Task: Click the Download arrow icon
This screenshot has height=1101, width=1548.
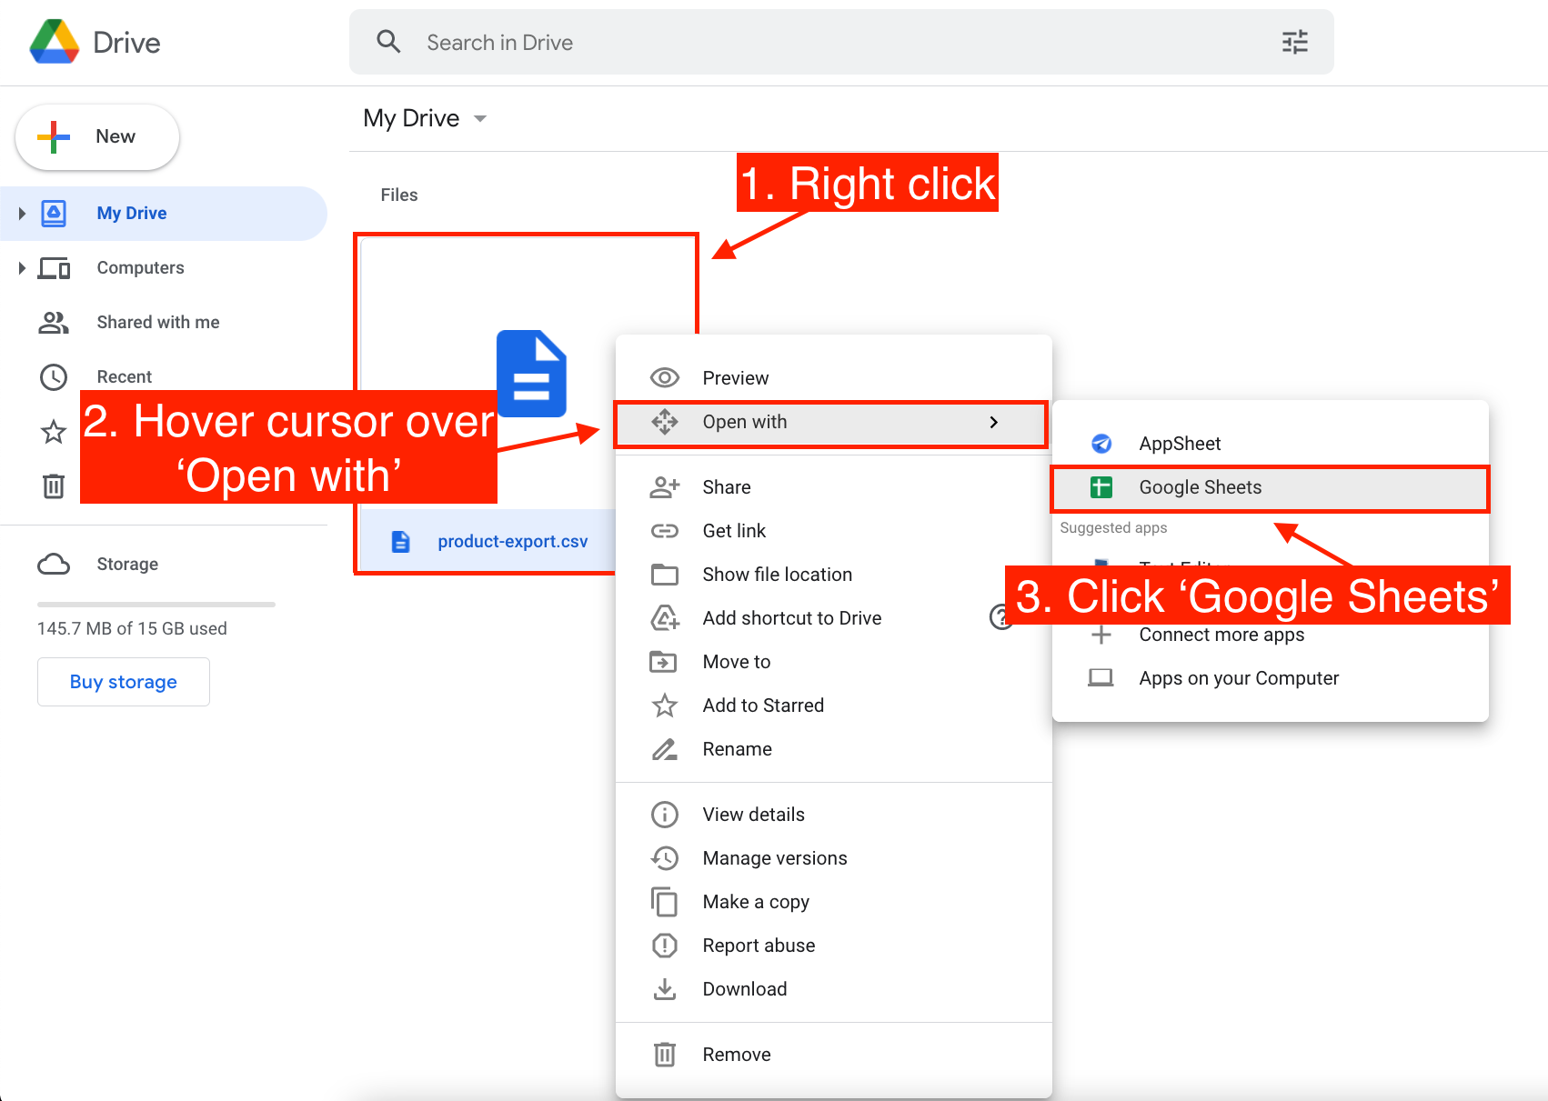Action: point(665,989)
